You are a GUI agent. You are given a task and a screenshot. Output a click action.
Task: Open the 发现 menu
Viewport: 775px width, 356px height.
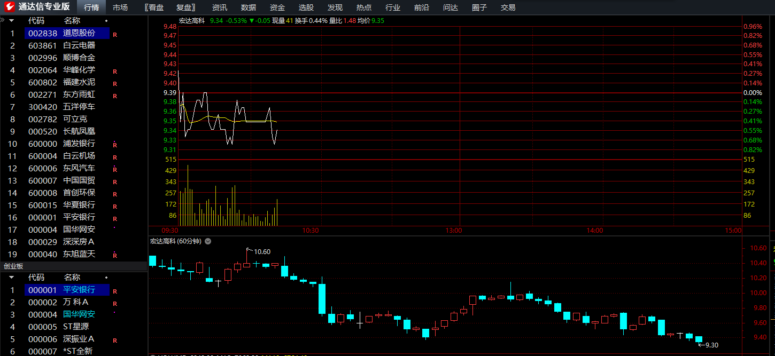point(335,7)
